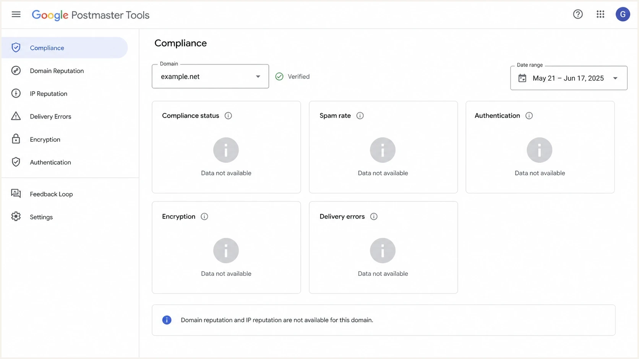Open the hamburger main menu

click(x=16, y=14)
